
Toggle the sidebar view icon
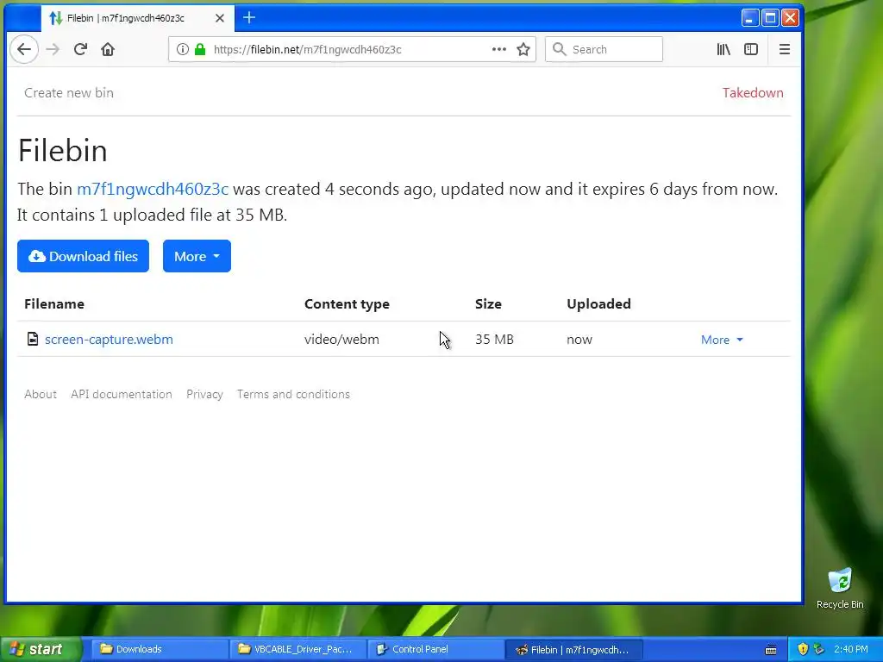click(x=751, y=49)
